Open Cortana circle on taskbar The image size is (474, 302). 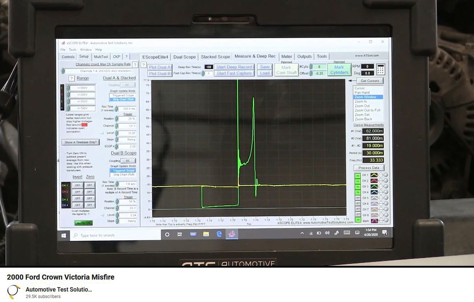coord(167,234)
